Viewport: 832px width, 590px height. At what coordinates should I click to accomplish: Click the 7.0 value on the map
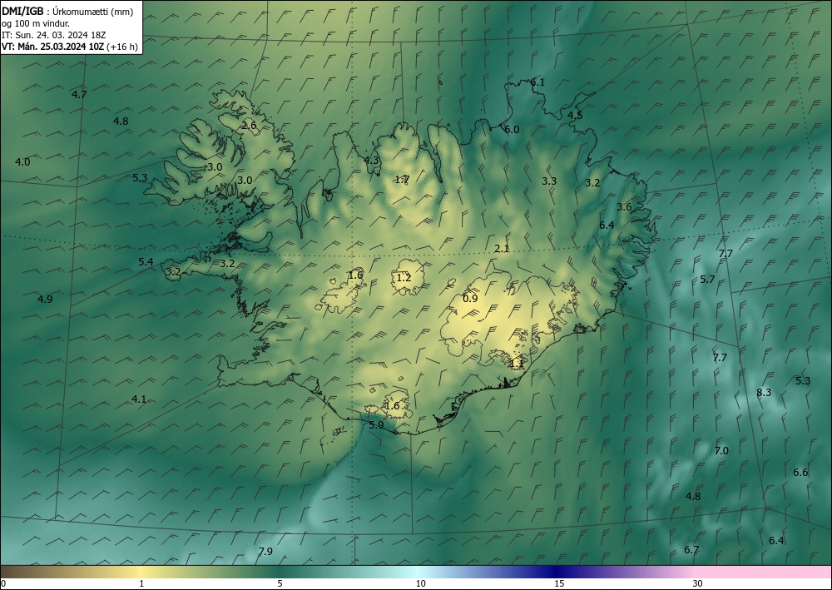[721, 451]
